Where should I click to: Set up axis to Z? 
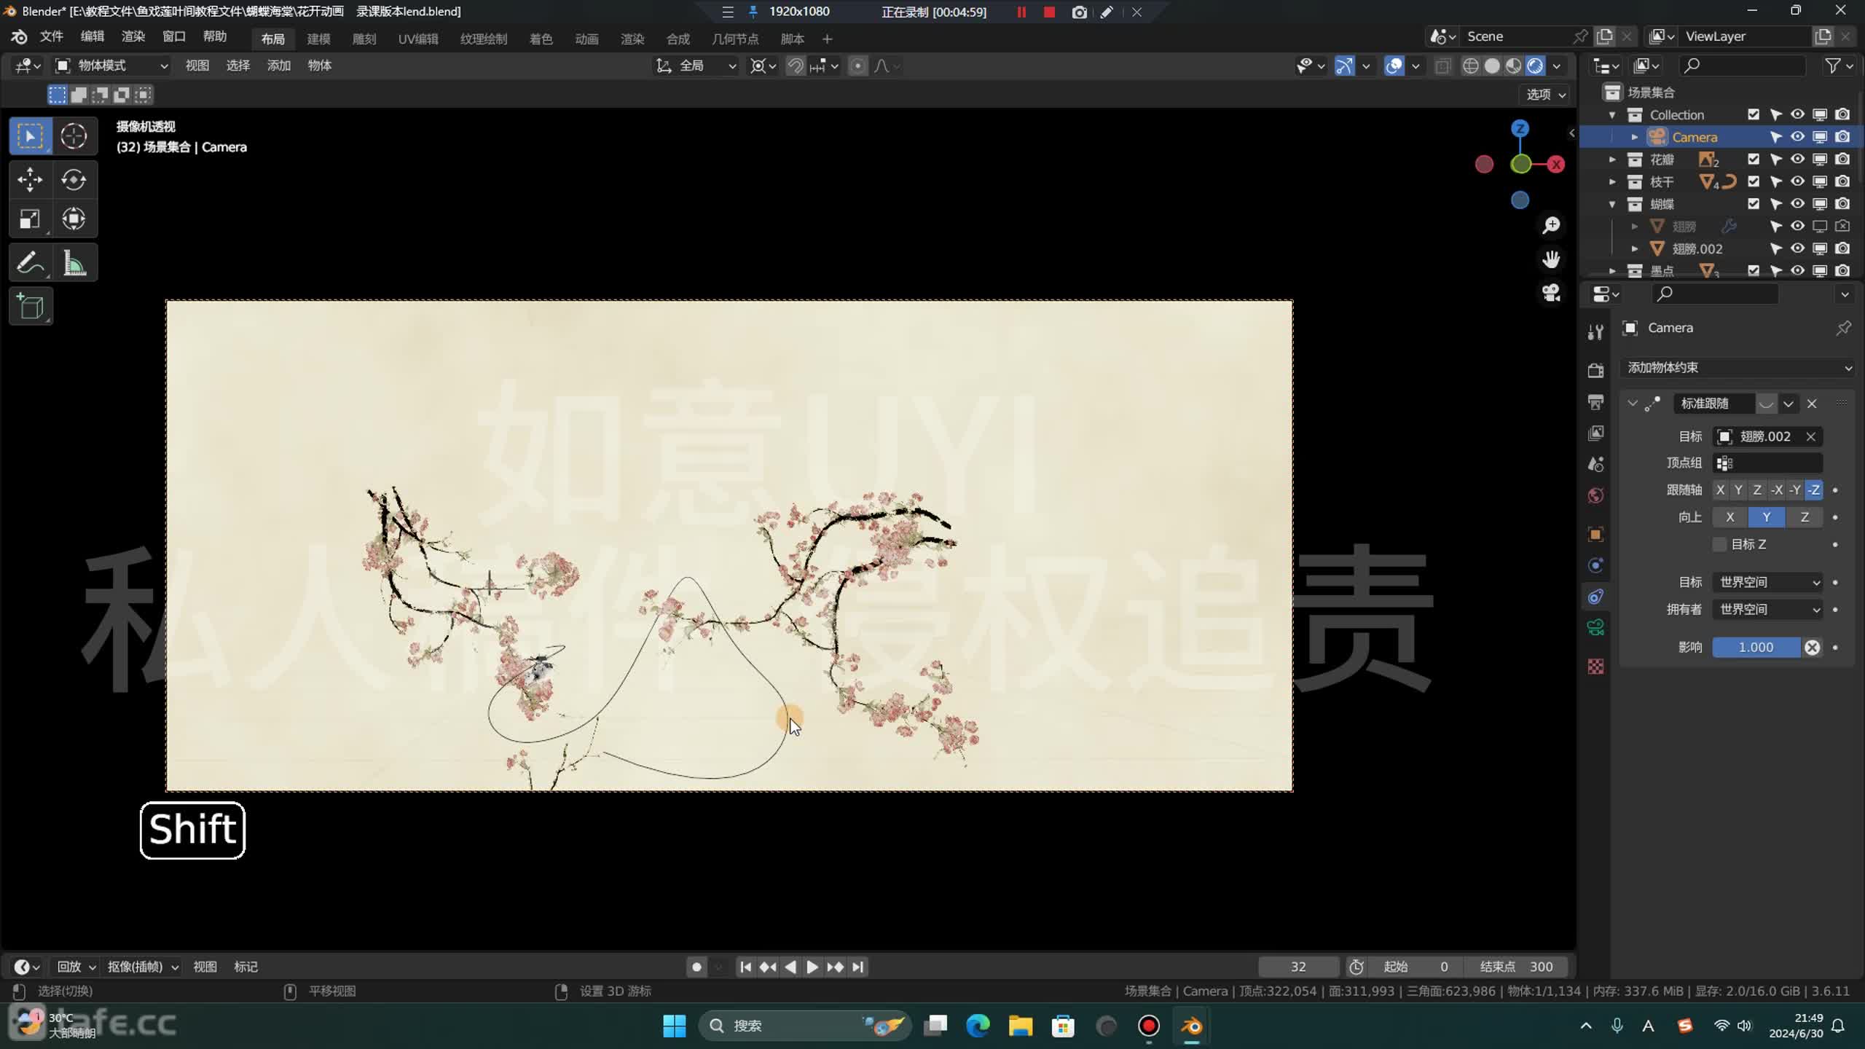tap(1805, 517)
